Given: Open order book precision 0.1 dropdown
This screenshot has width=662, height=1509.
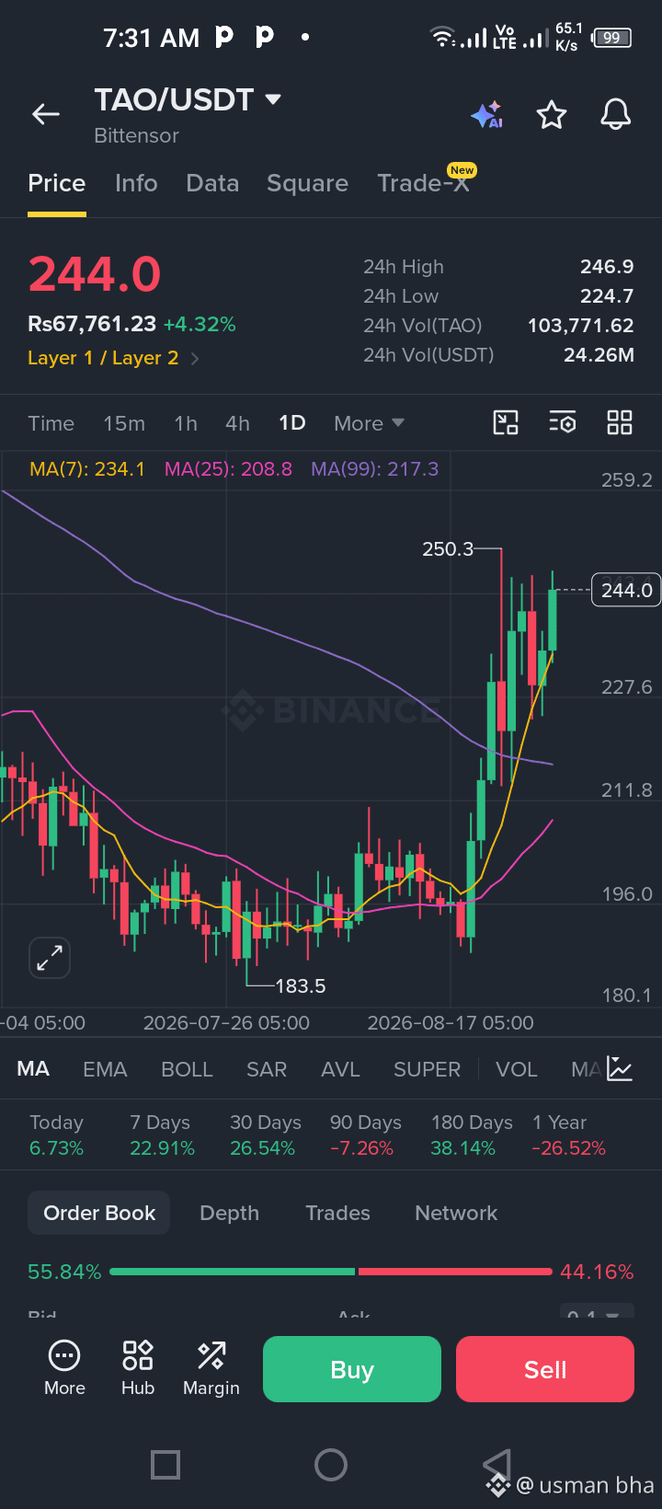Looking at the screenshot, I should 597,1314.
